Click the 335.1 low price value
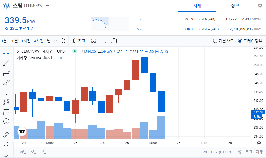 pos(188,29)
